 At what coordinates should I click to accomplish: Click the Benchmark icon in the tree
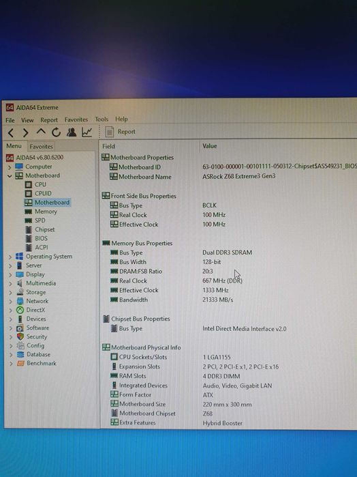(20, 363)
